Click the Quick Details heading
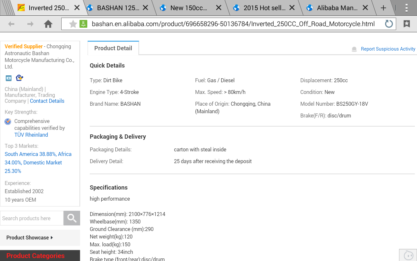 point(107,66)
